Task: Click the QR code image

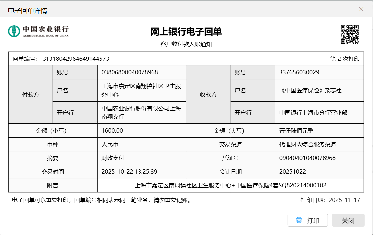Action: point(350,34)
